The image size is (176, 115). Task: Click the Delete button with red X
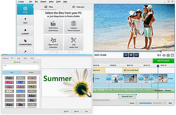[36, 62]
